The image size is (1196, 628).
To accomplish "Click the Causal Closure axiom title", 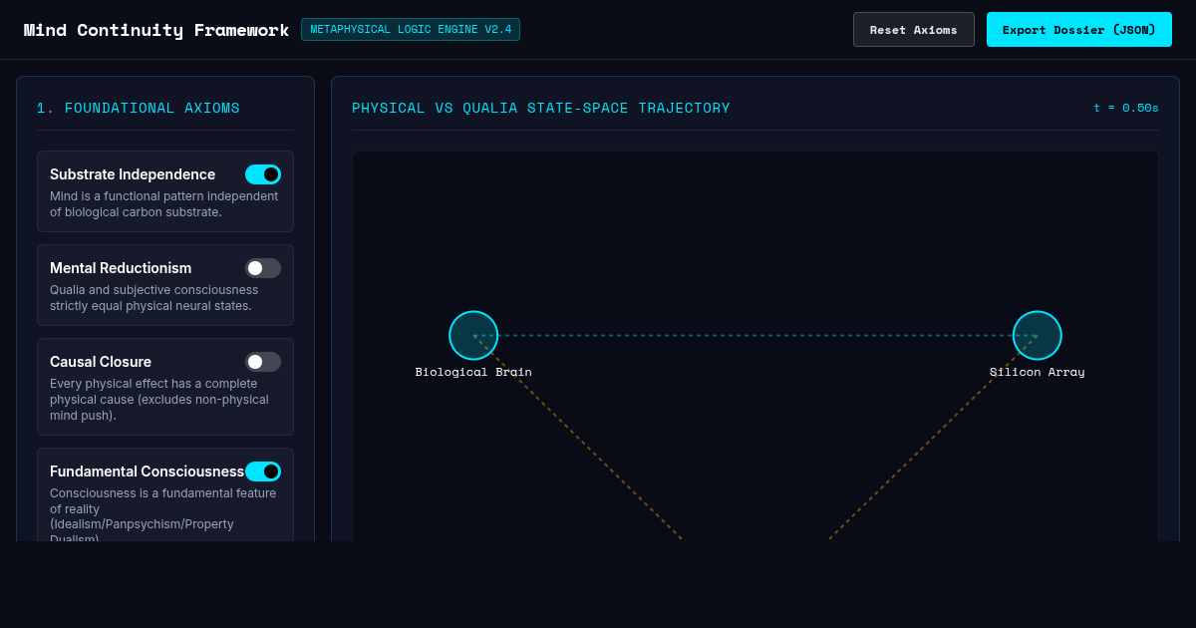I will tap(101, 362).
